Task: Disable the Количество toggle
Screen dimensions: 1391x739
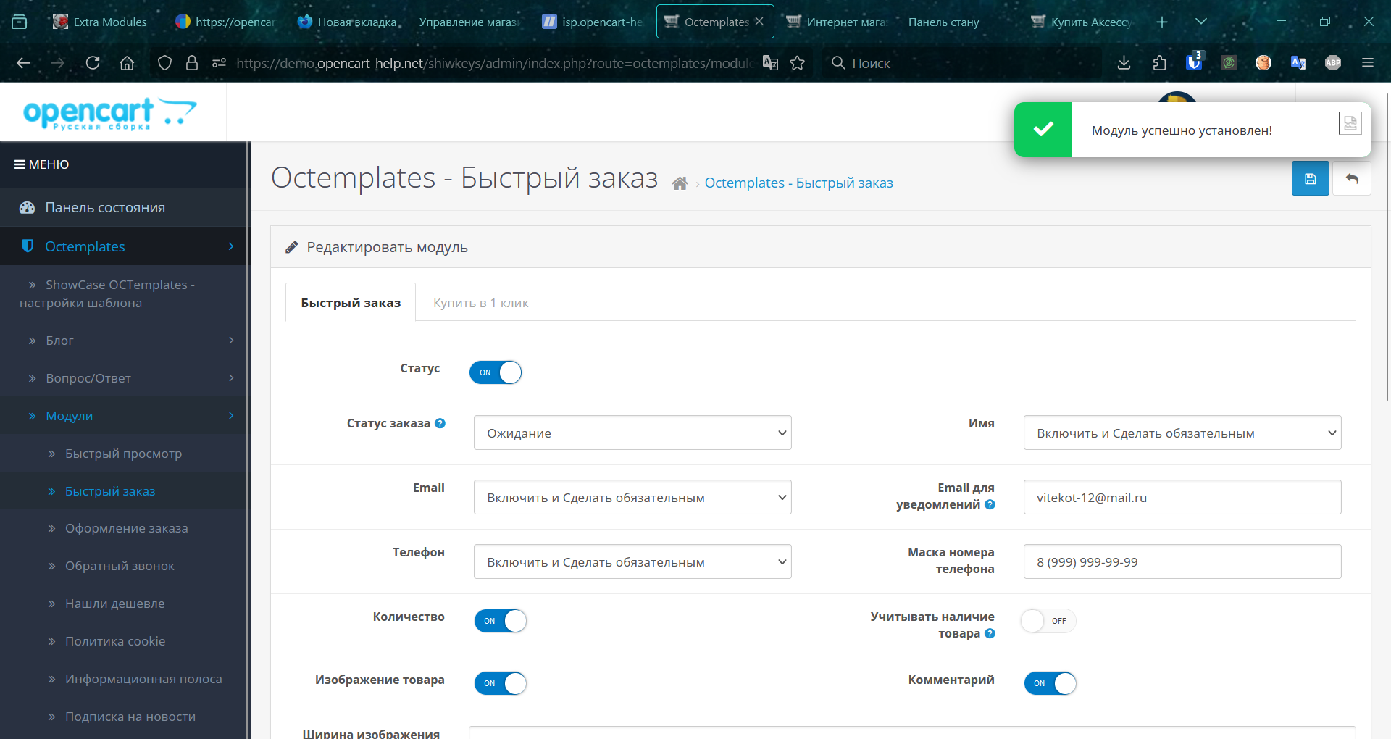Action: (x=500, y=621)
